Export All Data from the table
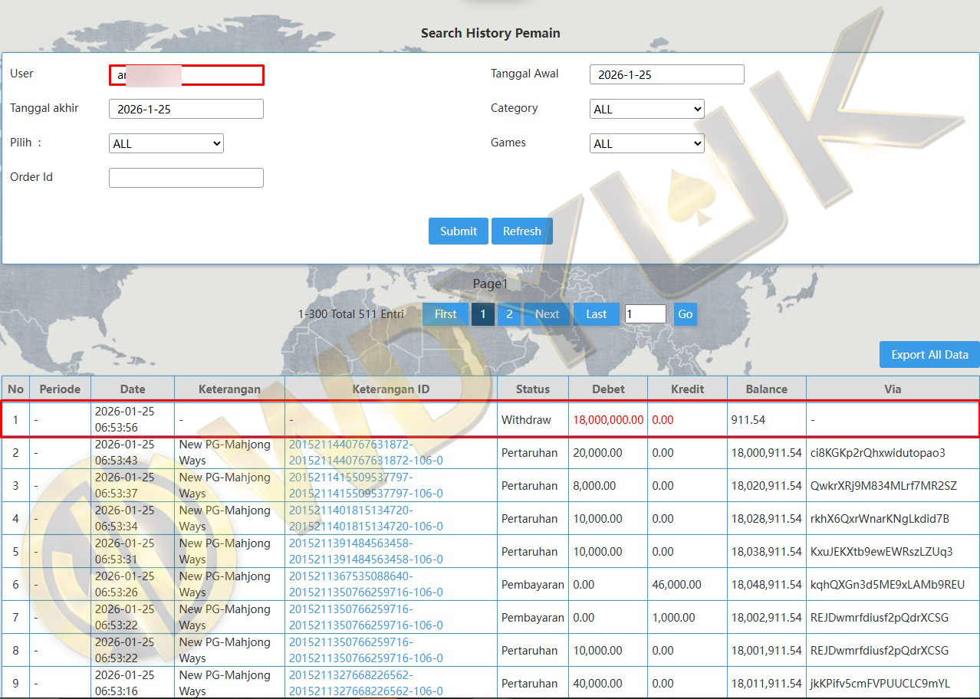This screenshot has height=699, width=980. [x=929, y=355]
